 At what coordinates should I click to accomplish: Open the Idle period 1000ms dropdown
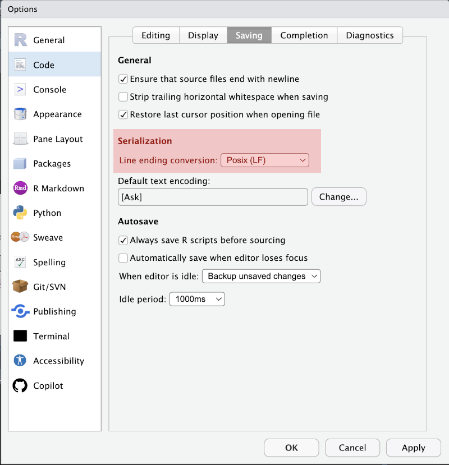[x=197, y=300]
